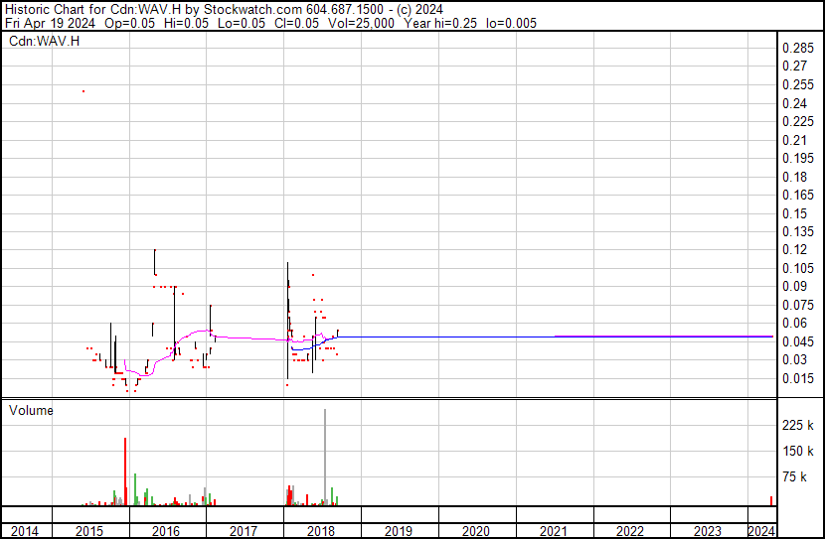Screen dimensions: 825x539
Task: Click the small red volume bar in 2024
Action: pos(771,501)
